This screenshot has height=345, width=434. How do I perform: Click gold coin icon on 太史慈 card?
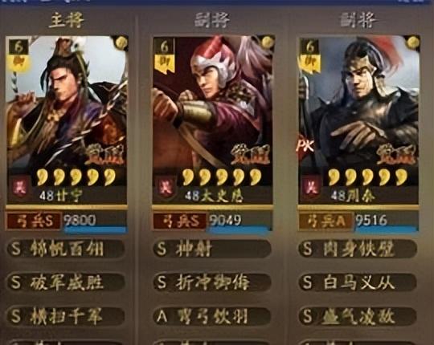267,43
